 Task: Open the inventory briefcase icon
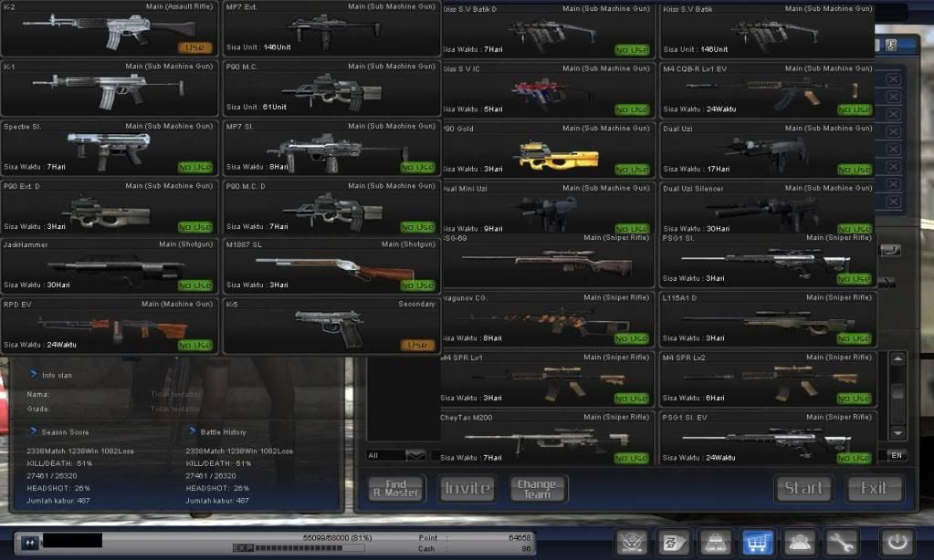pos(716,542)
